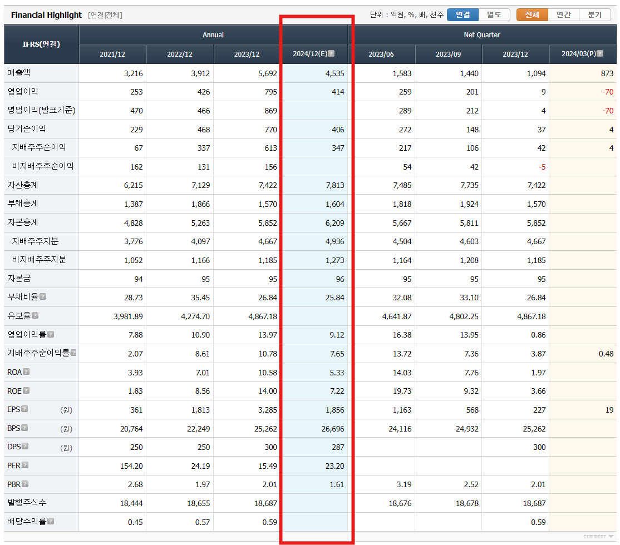Click the 2024/12(E) BPS value 26,696
Screen dimensions: 620x545
(x=332, y=429)
